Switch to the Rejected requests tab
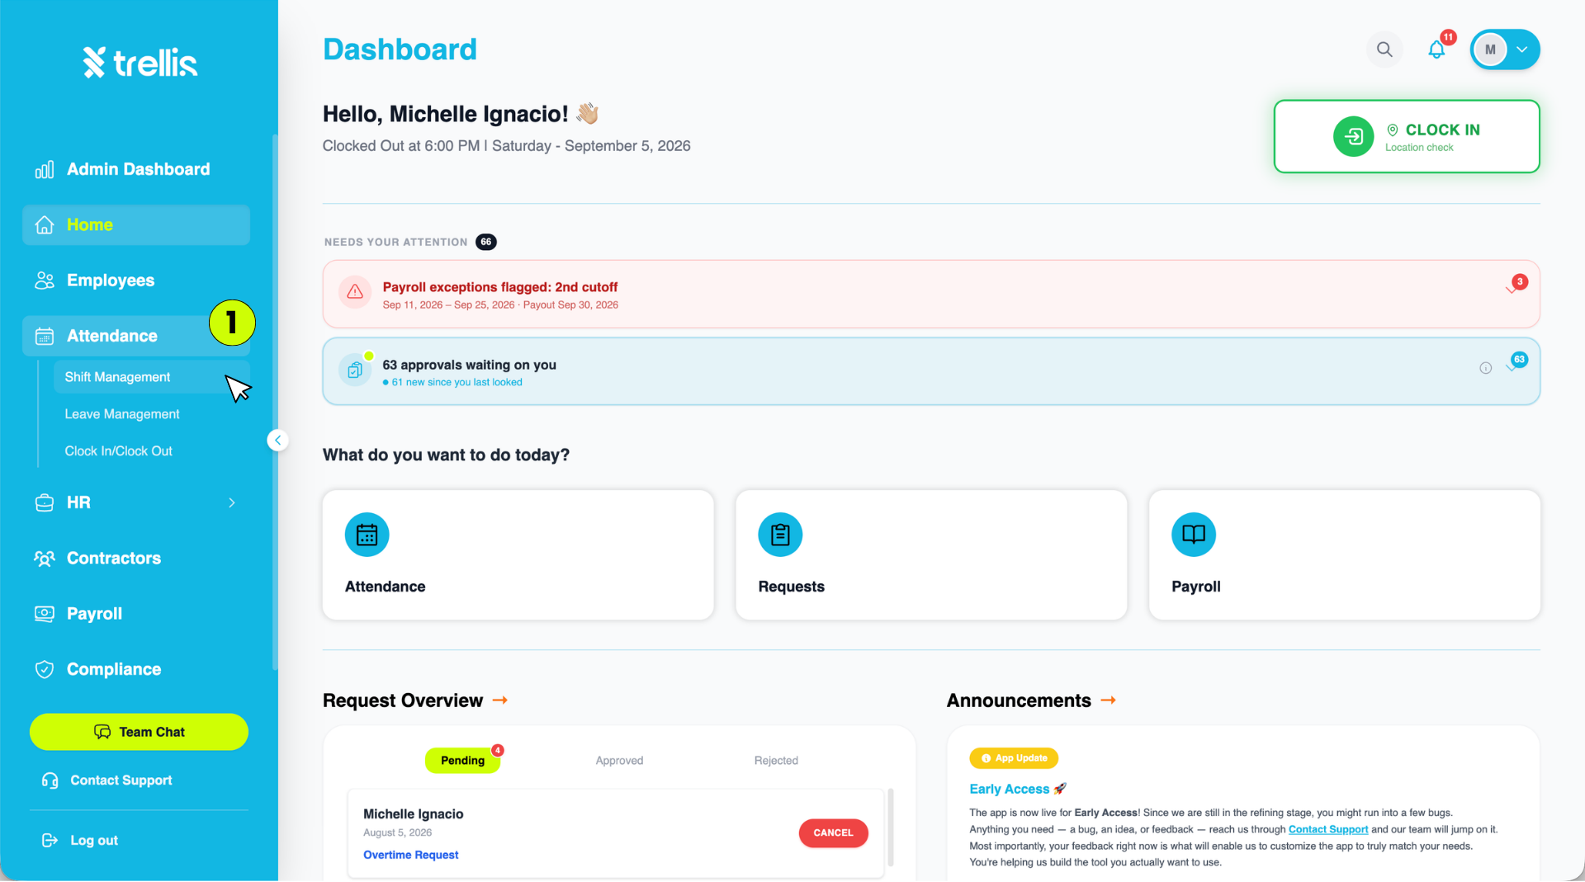Screen dimensions: 1585x882 (x=776, y=761)
